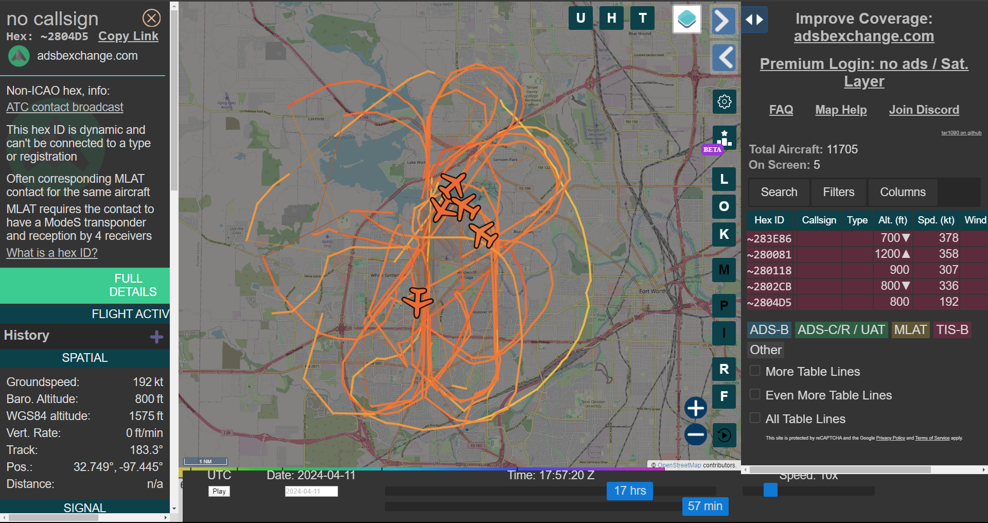Click Copy Link for the hex

(x=128, y=36)
